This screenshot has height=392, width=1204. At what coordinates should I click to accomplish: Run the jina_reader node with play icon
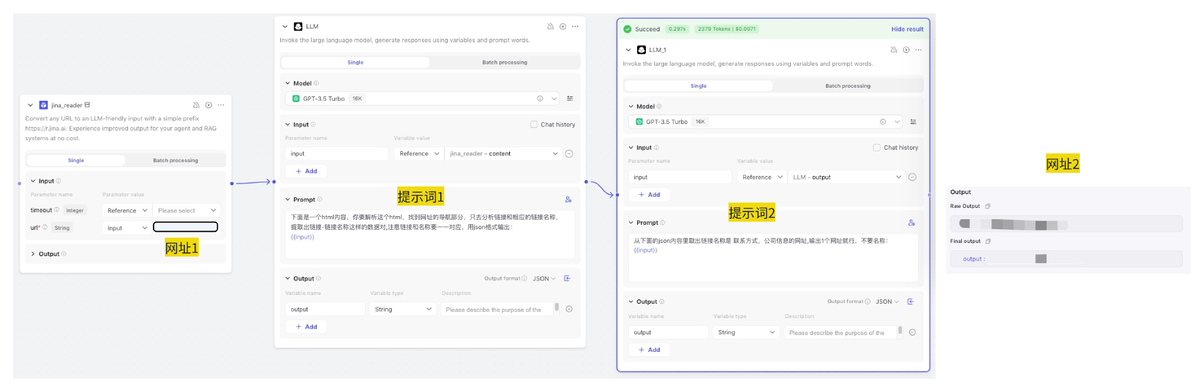209,105
